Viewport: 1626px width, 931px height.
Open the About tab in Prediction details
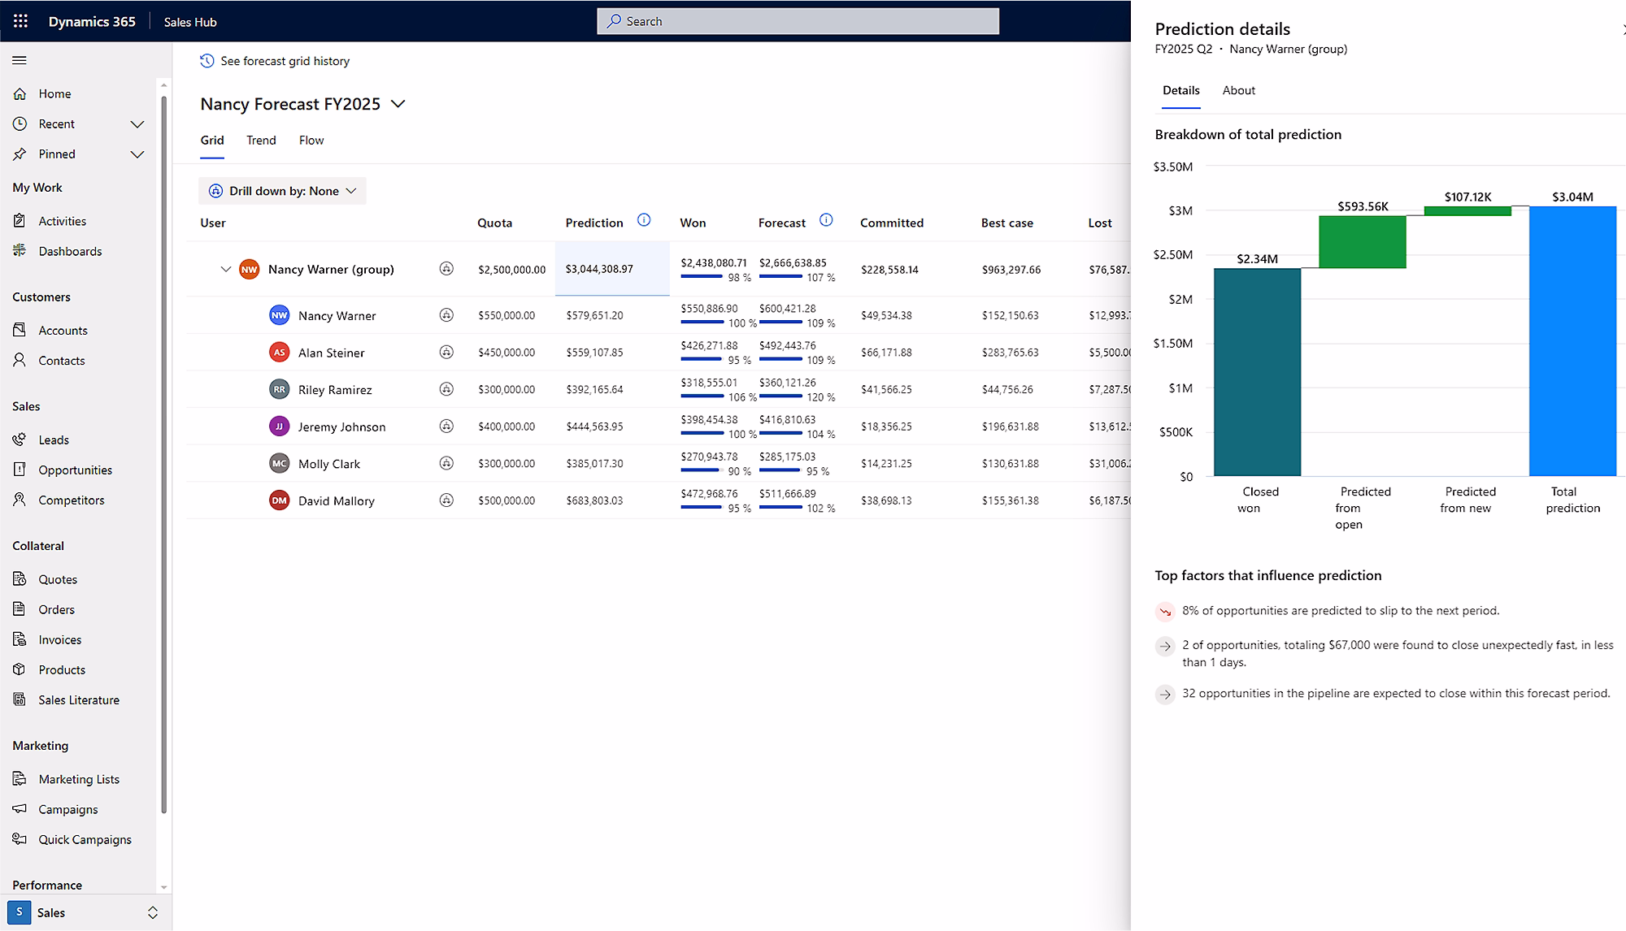pos(1238,90)
